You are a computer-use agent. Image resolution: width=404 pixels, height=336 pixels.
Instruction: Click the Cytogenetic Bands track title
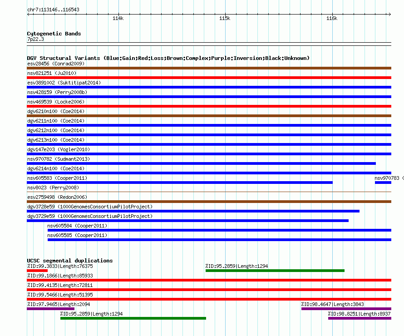[x=54, y=34]
